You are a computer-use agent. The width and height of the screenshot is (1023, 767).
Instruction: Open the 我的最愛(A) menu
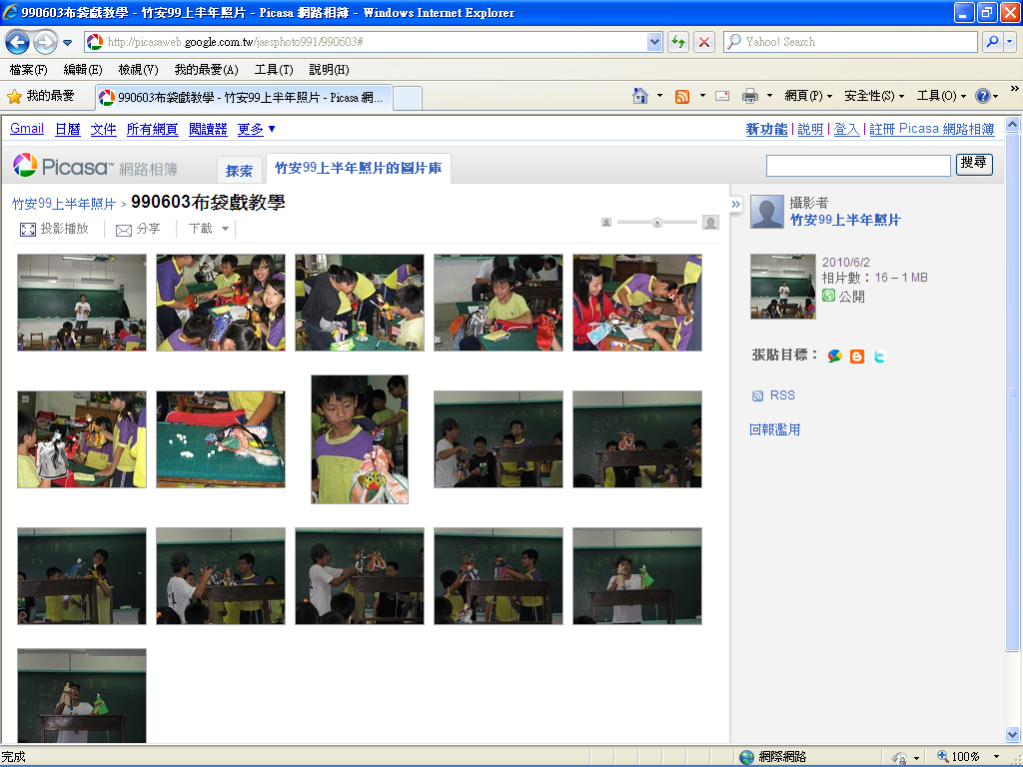pos(206,70)
